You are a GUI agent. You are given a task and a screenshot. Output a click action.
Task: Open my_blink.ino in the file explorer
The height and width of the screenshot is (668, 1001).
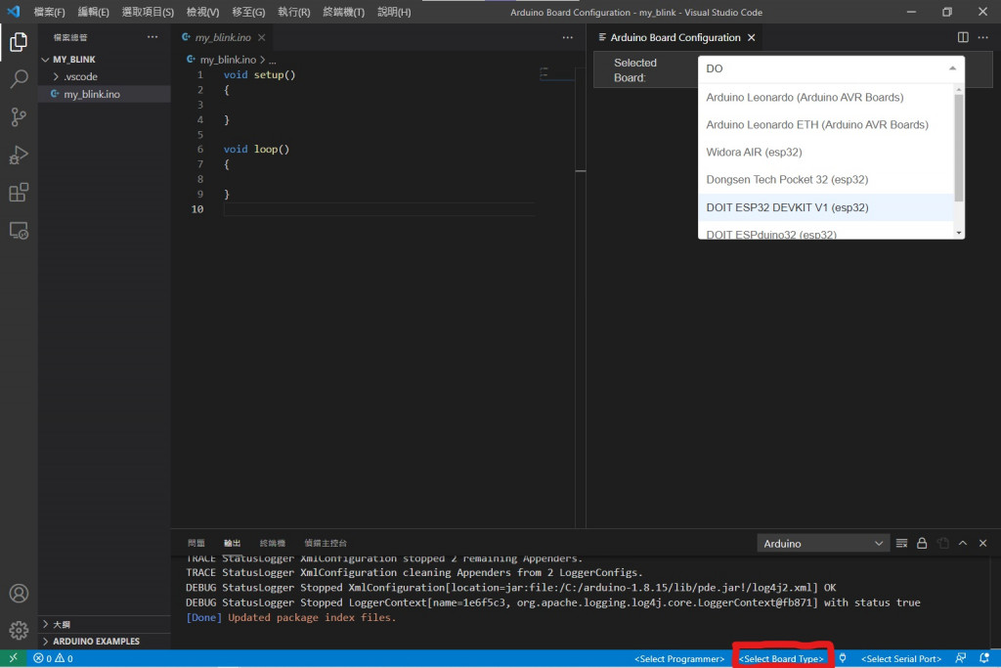click(104, 94)
